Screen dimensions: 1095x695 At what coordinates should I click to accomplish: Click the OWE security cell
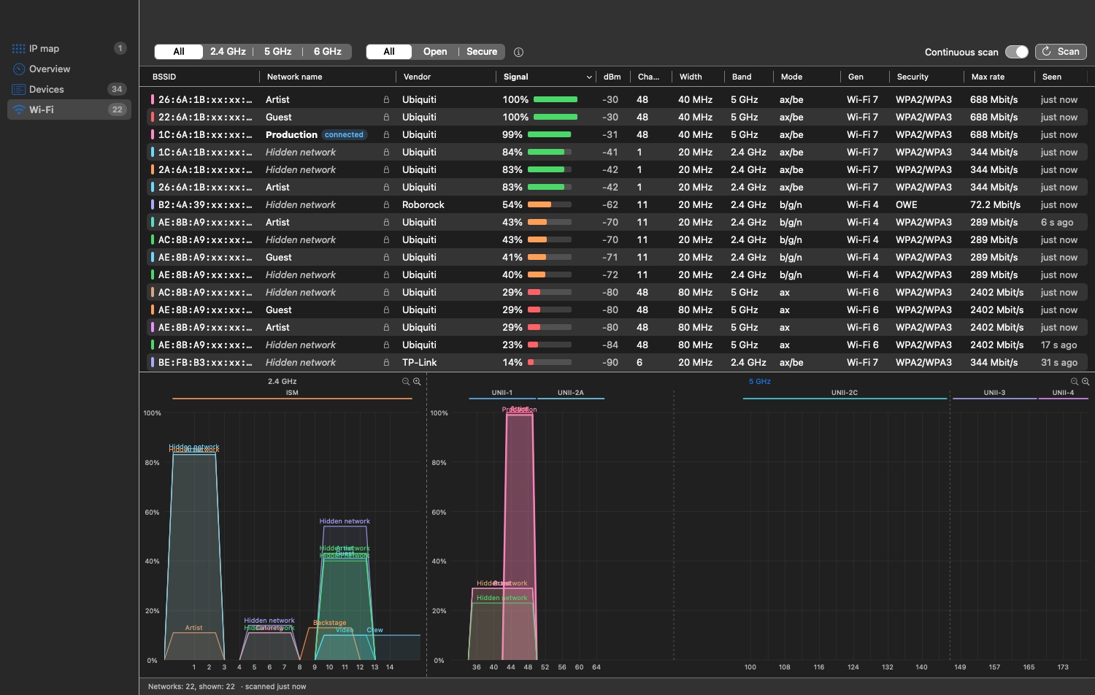point(907,204)
